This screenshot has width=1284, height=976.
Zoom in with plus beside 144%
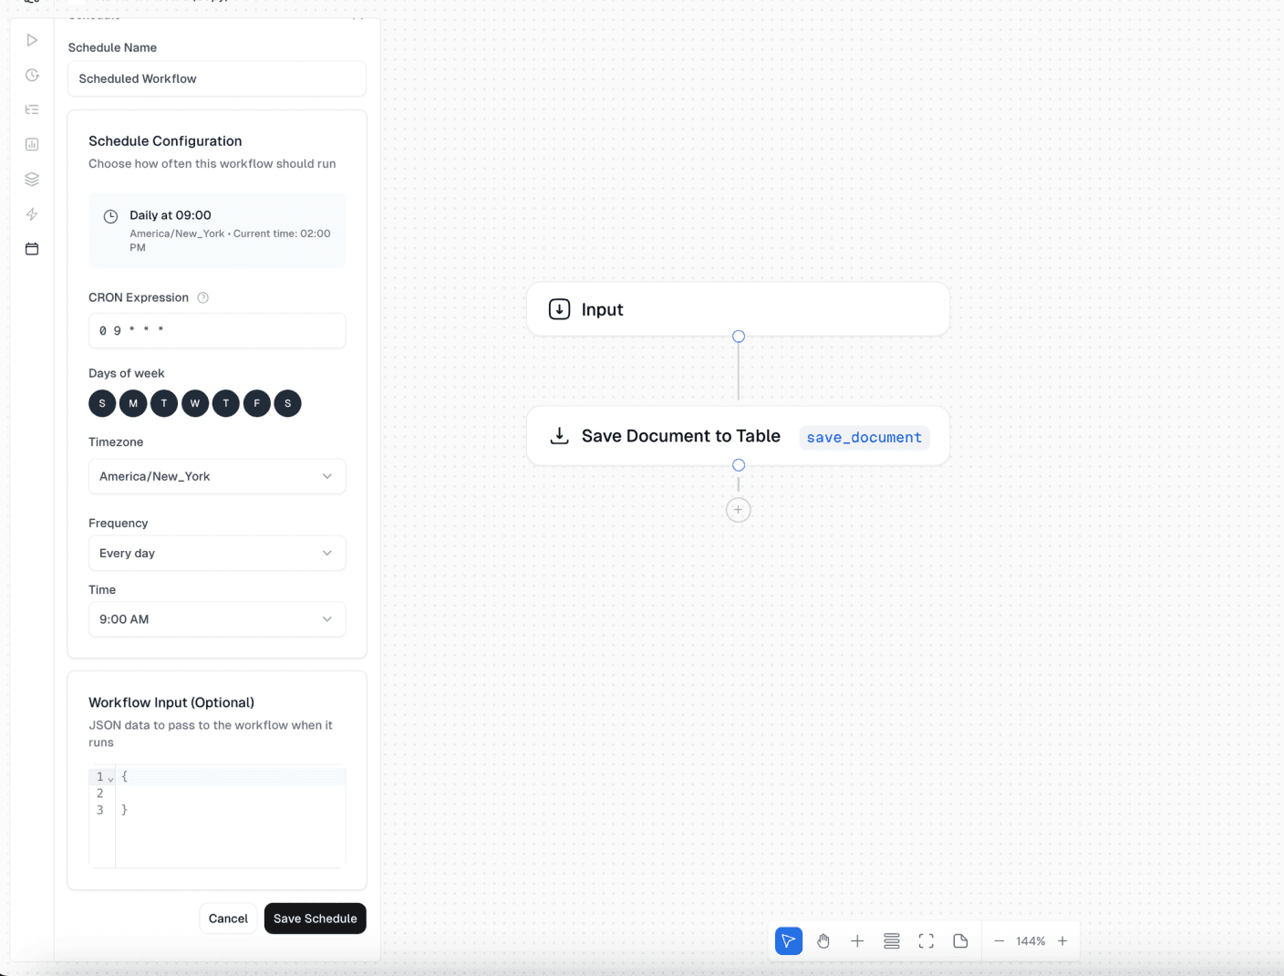coord(1062,941)
